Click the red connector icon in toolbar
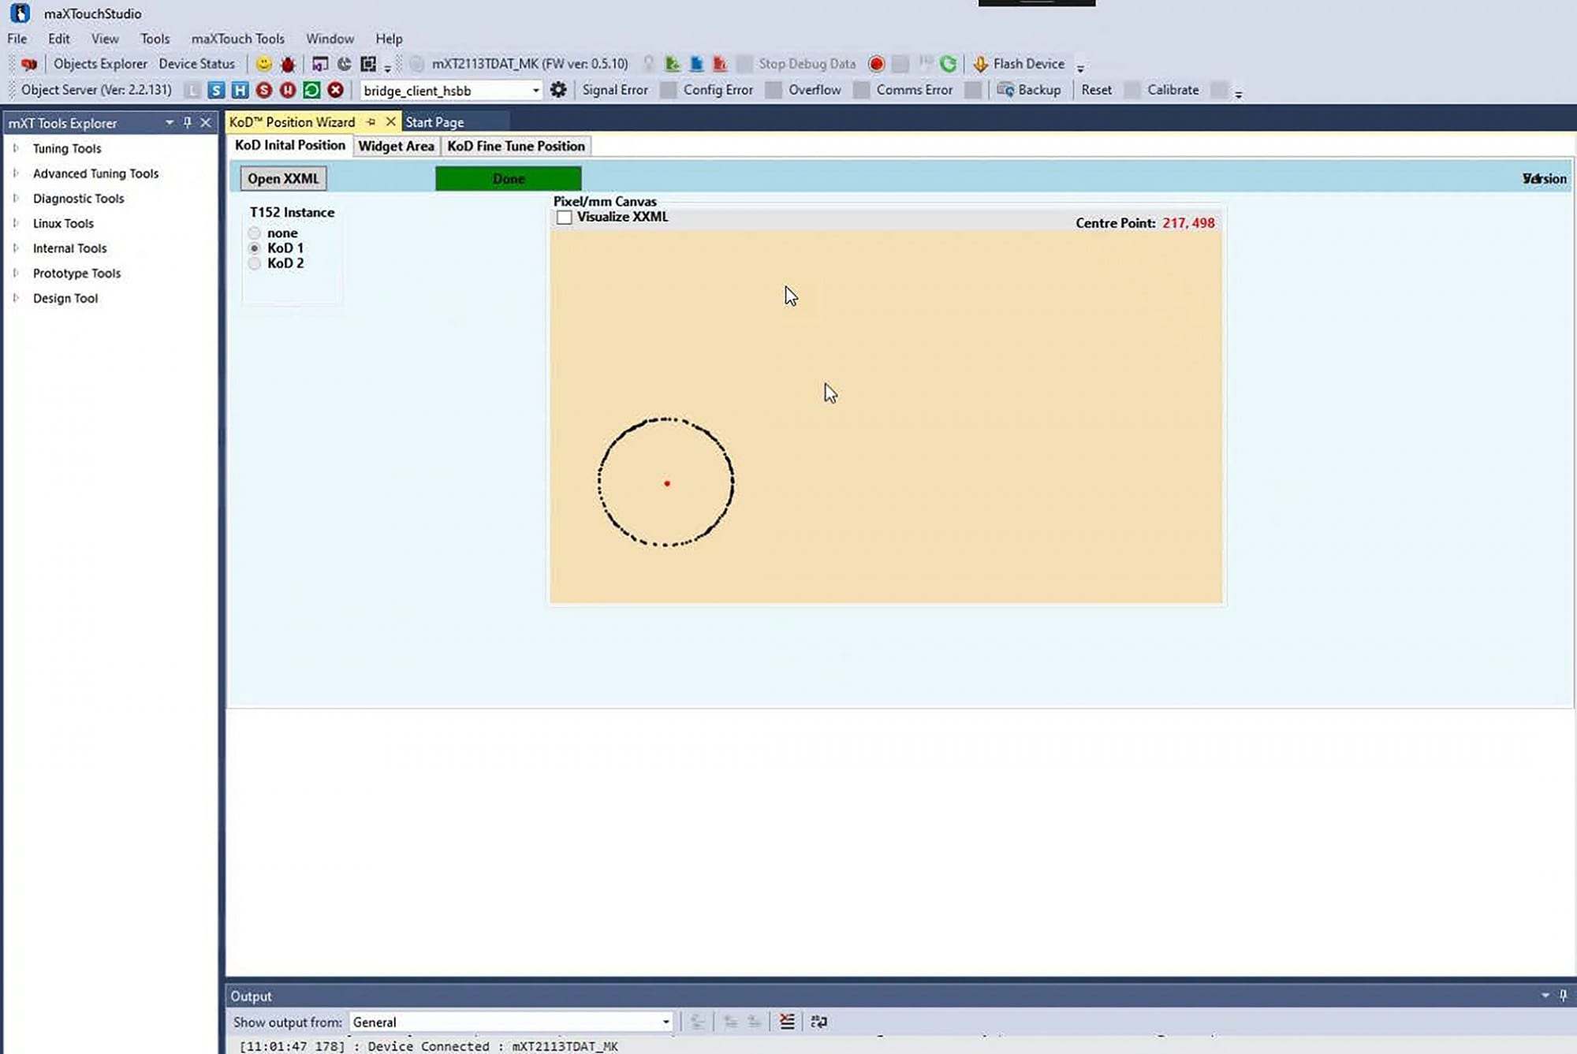The width and height of the screenshot is (1577, 1054). point(29,64)
